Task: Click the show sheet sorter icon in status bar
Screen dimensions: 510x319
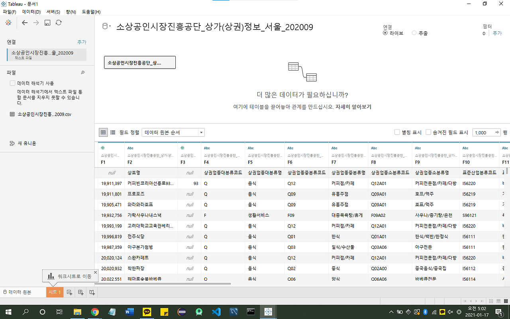Action: click(x=491, y=301)
